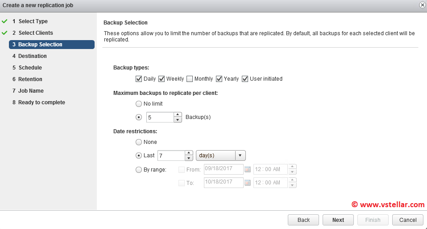The height and width of the screenshot is (229, 427).
Task: Open the From date calendar picker
Action: (x=248, y=169)
